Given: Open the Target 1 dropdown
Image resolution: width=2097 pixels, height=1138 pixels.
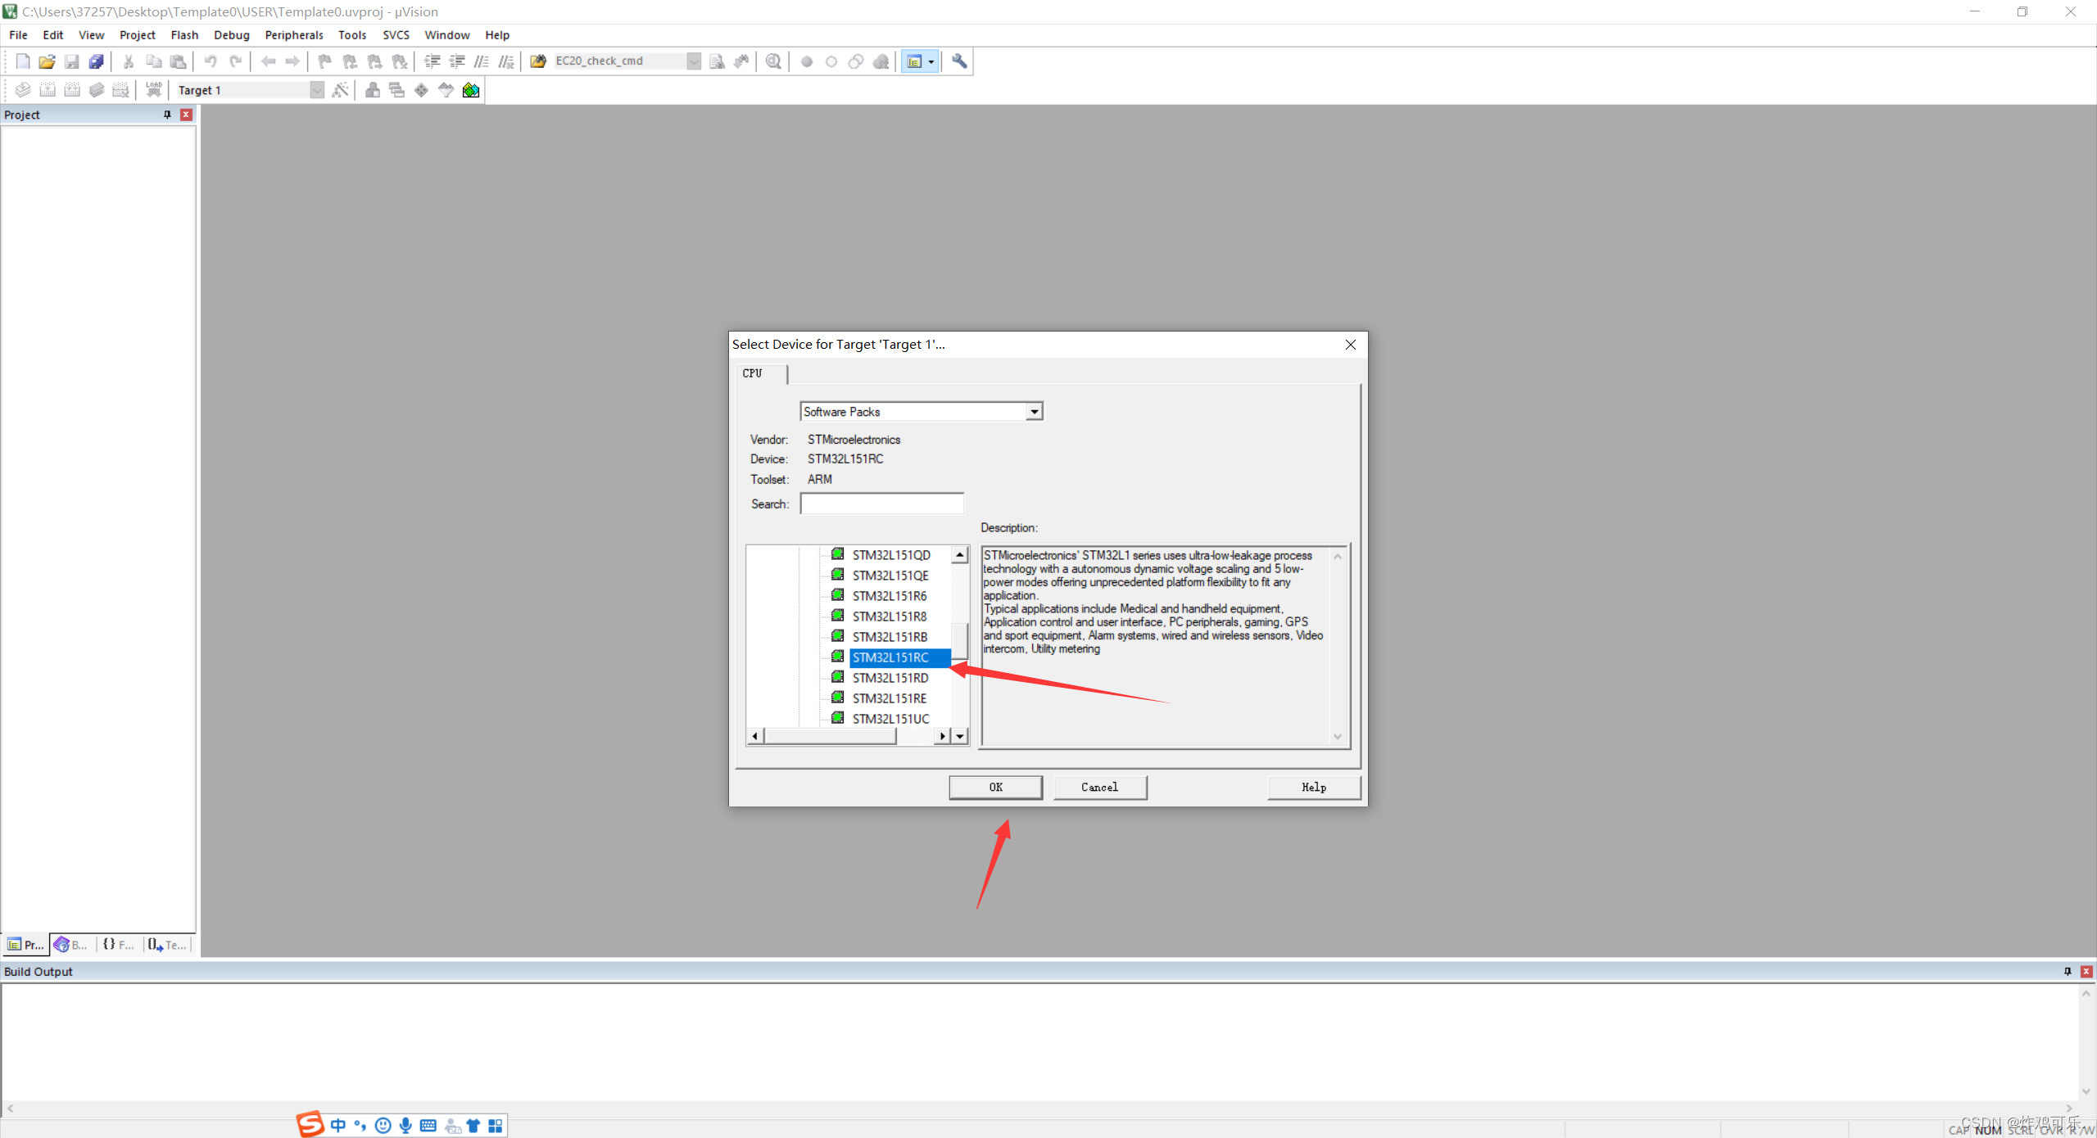Looking at the screenshot, I should (x=317, y=90).
